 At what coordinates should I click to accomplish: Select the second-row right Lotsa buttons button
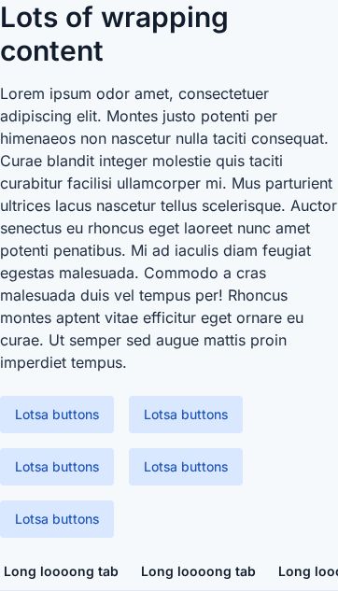(186, 467)
